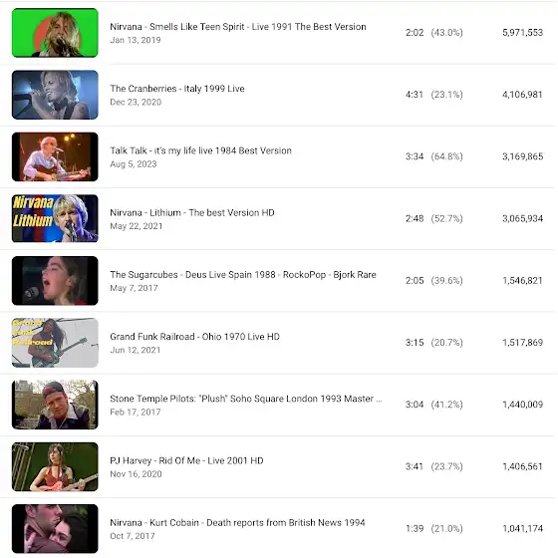Screen dimensions: 558x558
Task: Open The Cranberries Italy 1999 thumbnail
Action: pos(55,95)
